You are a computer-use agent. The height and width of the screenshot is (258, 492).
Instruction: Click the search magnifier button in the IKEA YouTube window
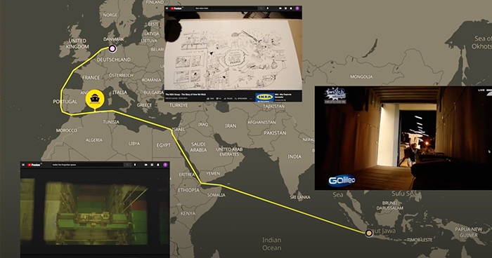tap(261, 8)
